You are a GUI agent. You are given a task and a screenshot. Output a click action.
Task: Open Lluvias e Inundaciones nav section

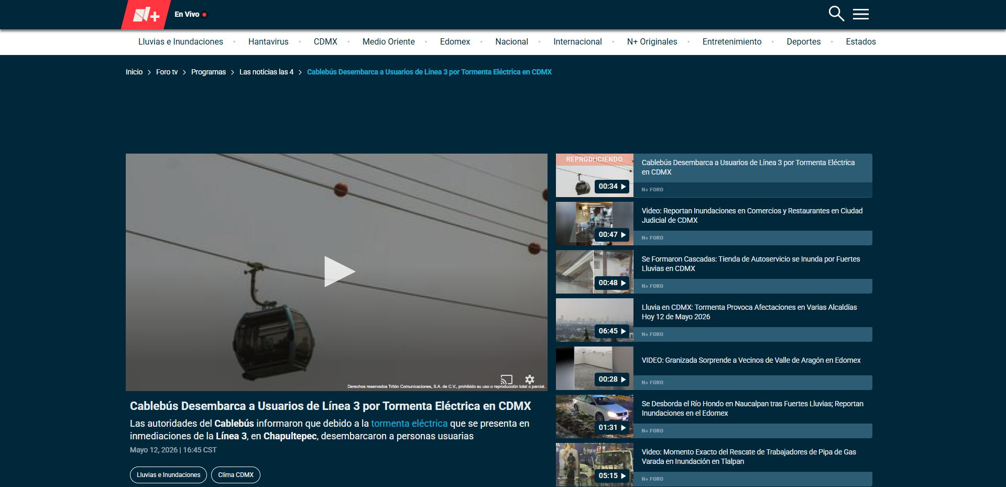[181, 42]
